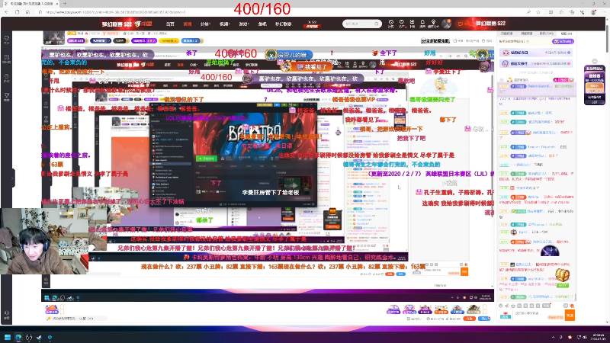Click the 全新鲨鱼娘皮肤 promo button

pos(435,41)
